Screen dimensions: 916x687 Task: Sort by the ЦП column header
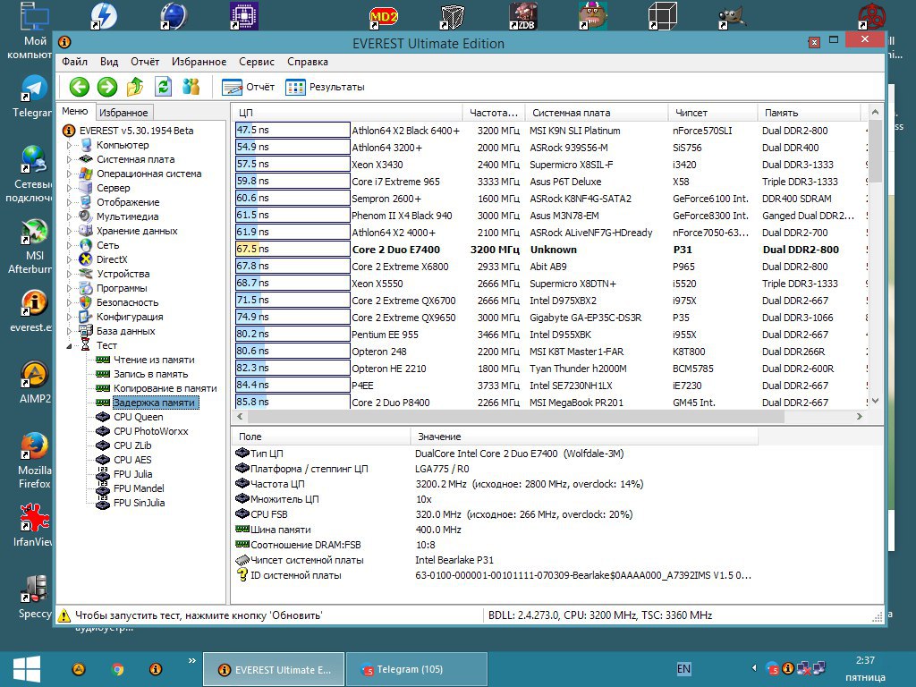pyautogui.click(x=347, y=113)
